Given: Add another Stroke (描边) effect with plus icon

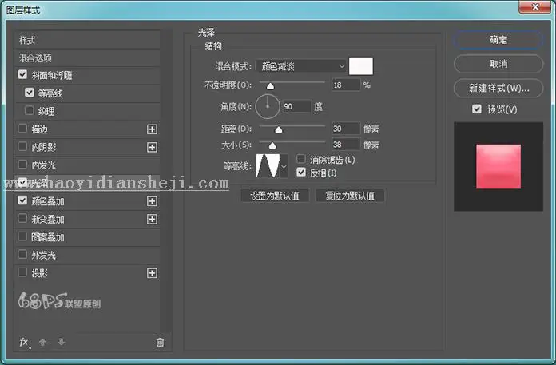Looking at the screenshot, I should (x=152, y=129).
